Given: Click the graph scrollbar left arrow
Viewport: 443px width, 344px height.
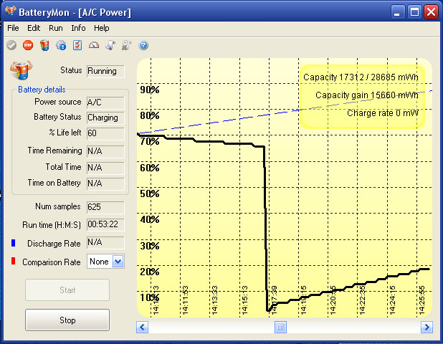Looking at the screenshot, I should point(142,328).
